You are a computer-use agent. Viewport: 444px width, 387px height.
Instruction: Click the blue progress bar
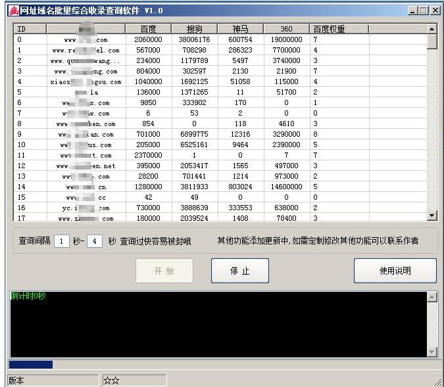31,365
